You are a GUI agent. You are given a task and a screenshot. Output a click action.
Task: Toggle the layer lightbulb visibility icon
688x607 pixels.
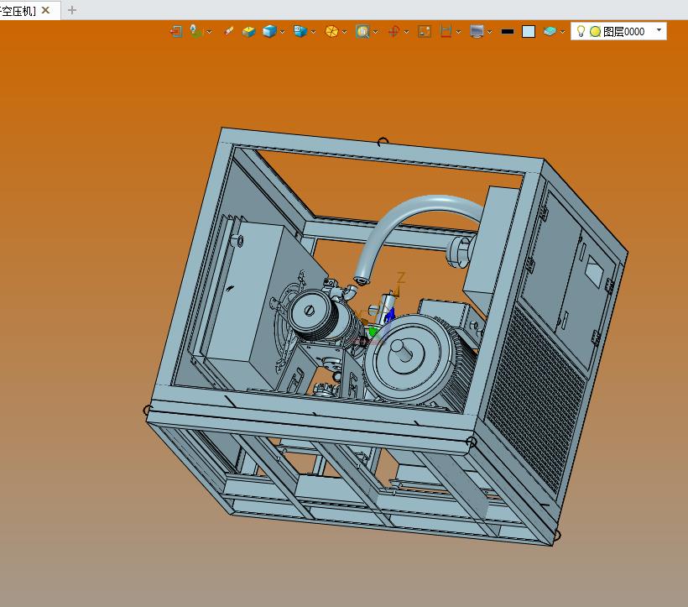(x=581, y=31)
